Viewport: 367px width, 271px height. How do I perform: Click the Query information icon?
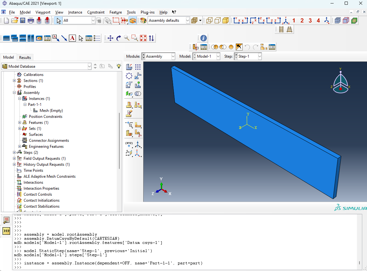tap(204, 38)
